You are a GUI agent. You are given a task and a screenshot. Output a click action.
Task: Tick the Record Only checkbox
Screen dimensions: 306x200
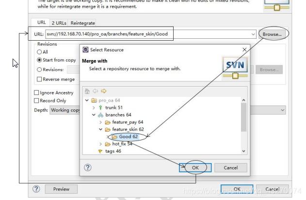[x=36, y=101]
